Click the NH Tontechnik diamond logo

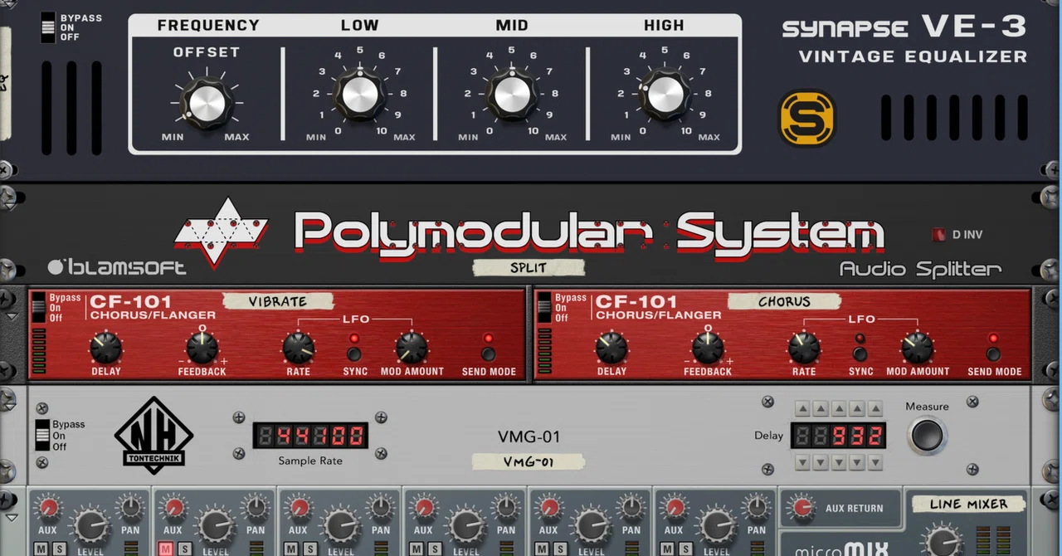153,435
